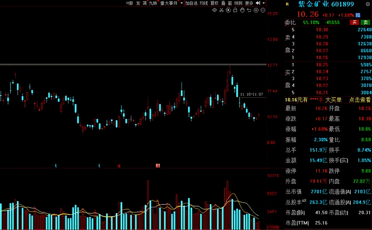
Task: Click 点击查看 link for large orders
Action: click(x=360, y=100)
